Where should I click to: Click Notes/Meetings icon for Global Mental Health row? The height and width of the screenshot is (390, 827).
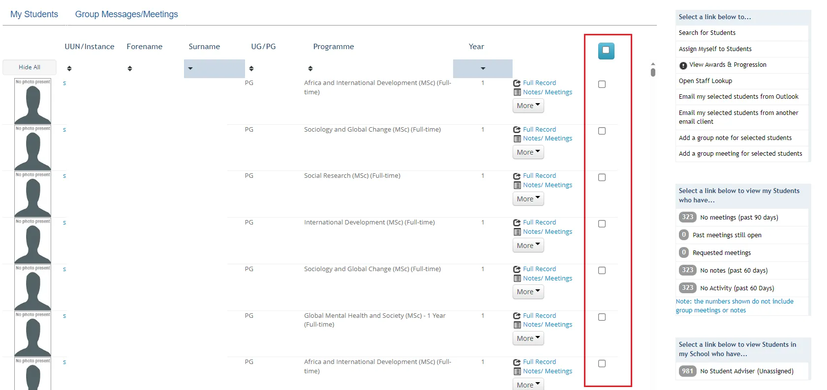pos(517,325)
